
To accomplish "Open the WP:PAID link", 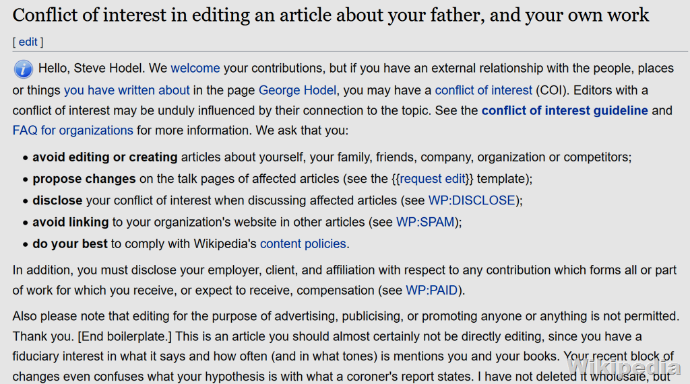I will click(x=431, y=291).
